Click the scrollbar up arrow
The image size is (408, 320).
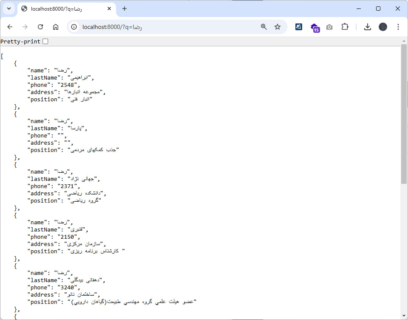[404, 41]
